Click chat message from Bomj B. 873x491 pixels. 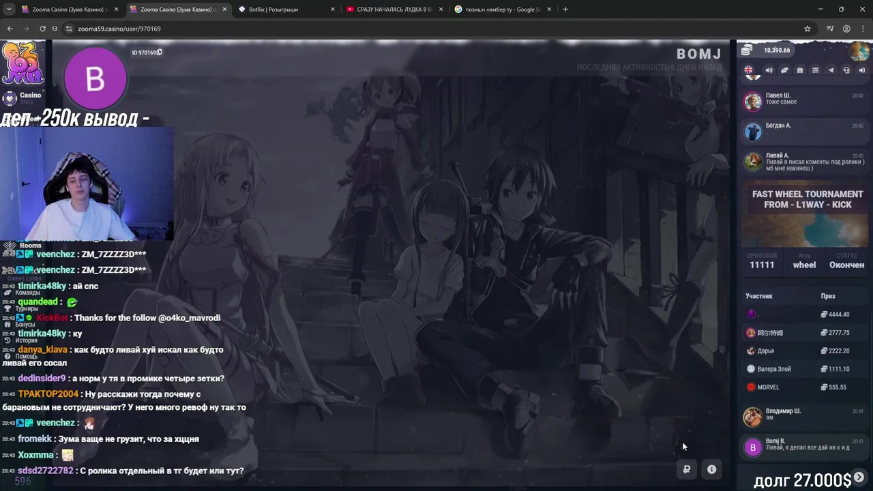tap(805, 446)
